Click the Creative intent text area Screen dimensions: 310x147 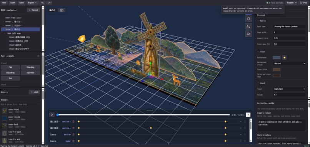point(282,125)
